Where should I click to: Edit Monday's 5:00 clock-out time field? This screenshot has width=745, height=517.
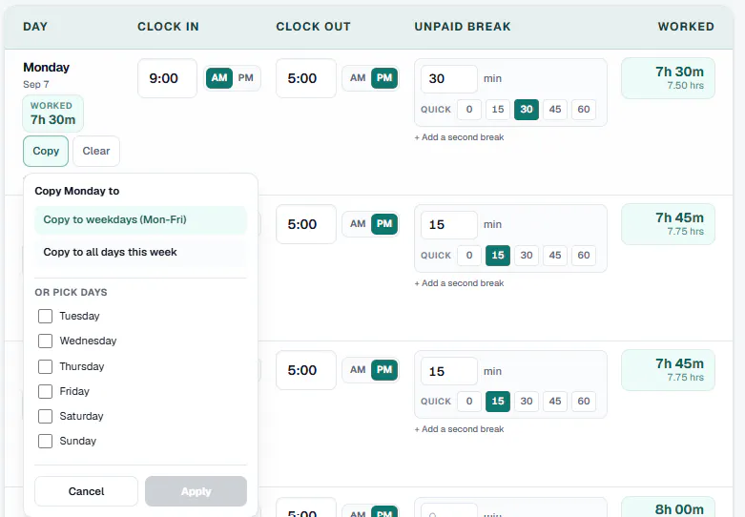[306, 78]
